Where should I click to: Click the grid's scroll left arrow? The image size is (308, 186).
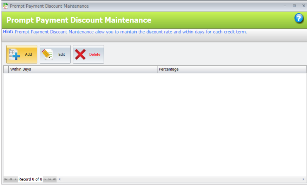pyautogui.click(x=59, y=179)
